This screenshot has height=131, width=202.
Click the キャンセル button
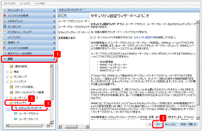(170, 125)
